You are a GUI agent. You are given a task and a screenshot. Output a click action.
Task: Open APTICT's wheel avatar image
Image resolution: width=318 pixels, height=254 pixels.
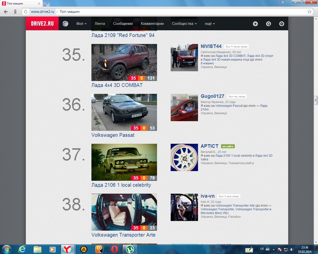[x=184, y=157]
